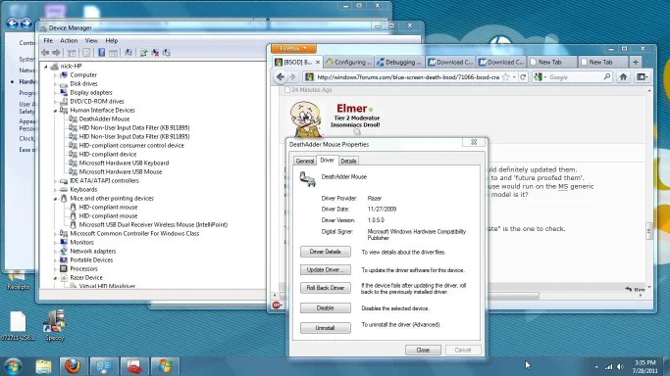Image resolution: width=670 pixels, height=376 pixels.
Task: Click the clock in the taskbar
Action: (x=645, y=366)
